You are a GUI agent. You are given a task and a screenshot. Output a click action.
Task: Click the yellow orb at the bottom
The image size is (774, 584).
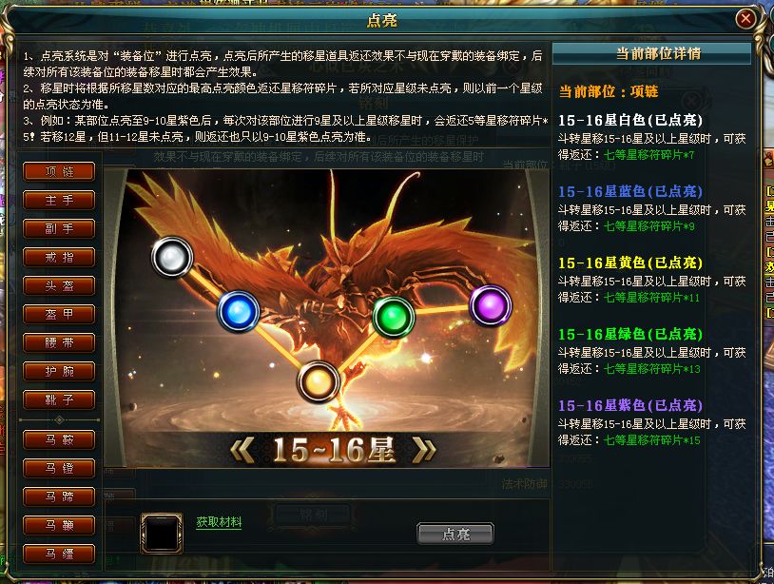click(x=319, y=381)
